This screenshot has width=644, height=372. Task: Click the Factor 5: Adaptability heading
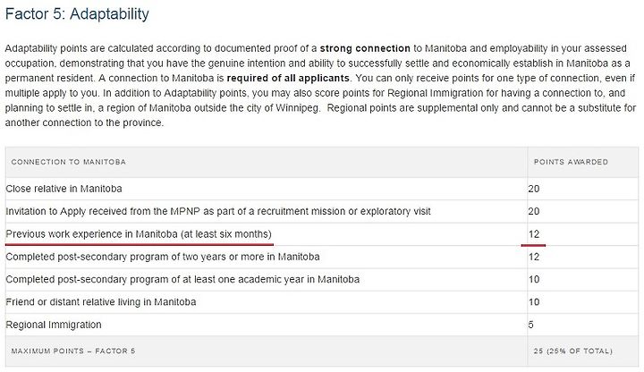pyautogui.click(x=77, y=14)
